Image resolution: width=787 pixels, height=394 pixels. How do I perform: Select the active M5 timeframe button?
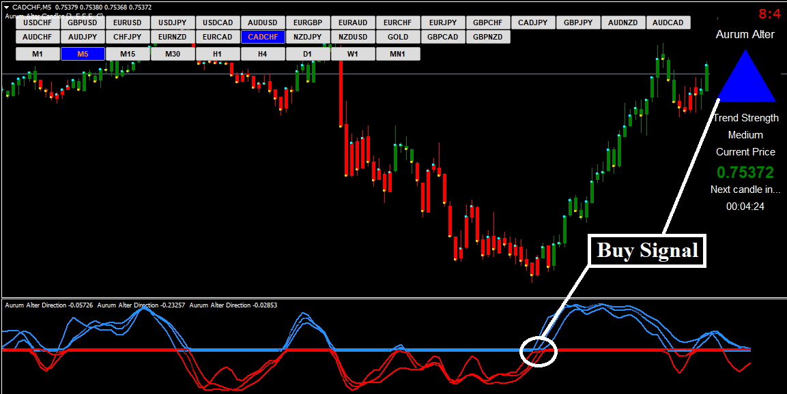[x=83, y=54]
